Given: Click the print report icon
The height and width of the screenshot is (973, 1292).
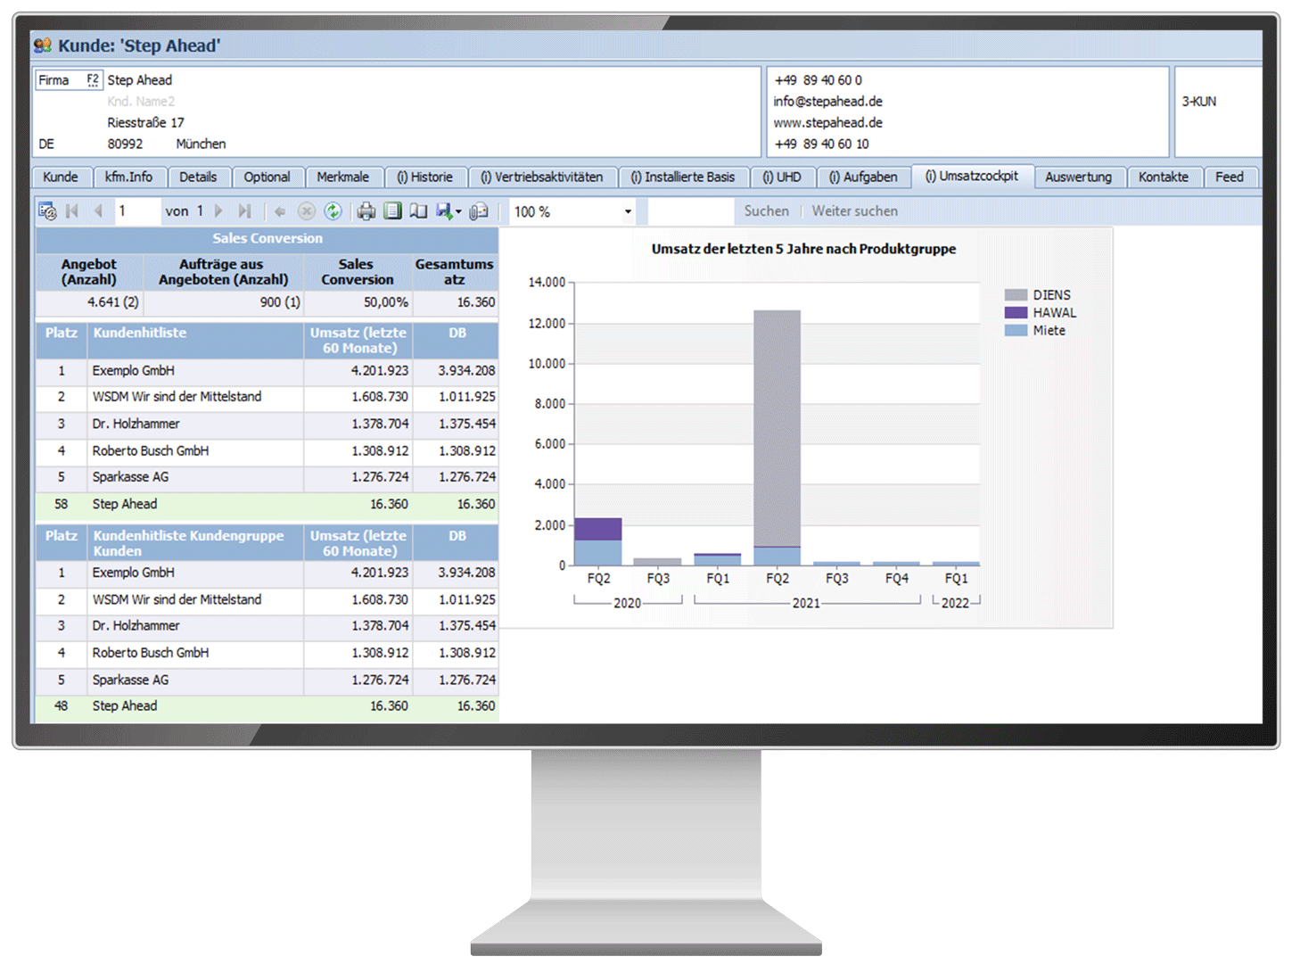Looking at the screenshot, I should [366, 211].
